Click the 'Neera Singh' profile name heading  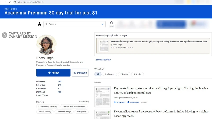(x=45, y=58)
